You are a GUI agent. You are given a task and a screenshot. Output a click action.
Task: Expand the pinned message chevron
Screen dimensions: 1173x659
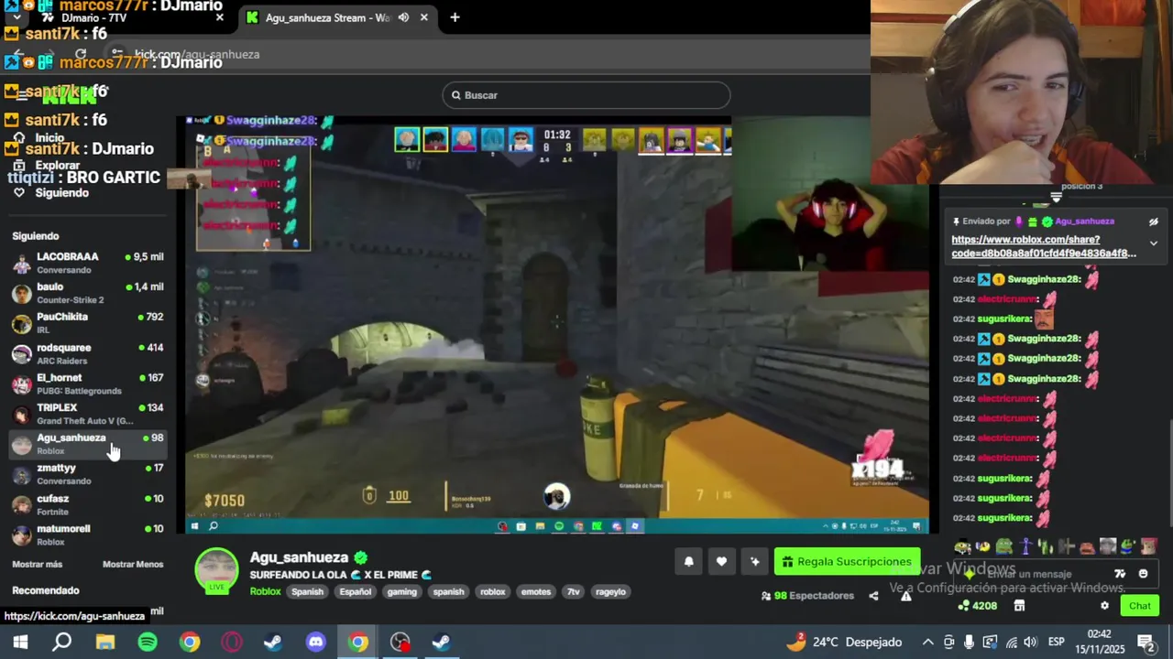[1154, 243]
